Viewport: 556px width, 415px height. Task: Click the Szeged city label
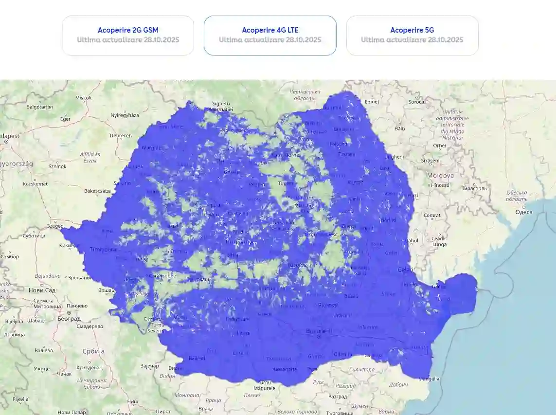click(x=55, y=226)
